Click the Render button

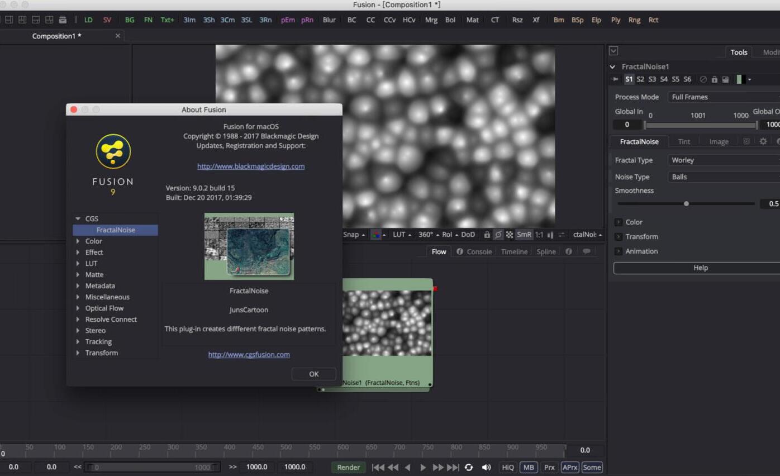point(349,467)
